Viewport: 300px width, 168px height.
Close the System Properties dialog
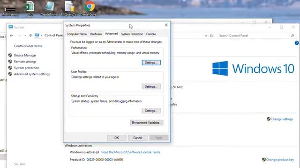click(166, 25)
